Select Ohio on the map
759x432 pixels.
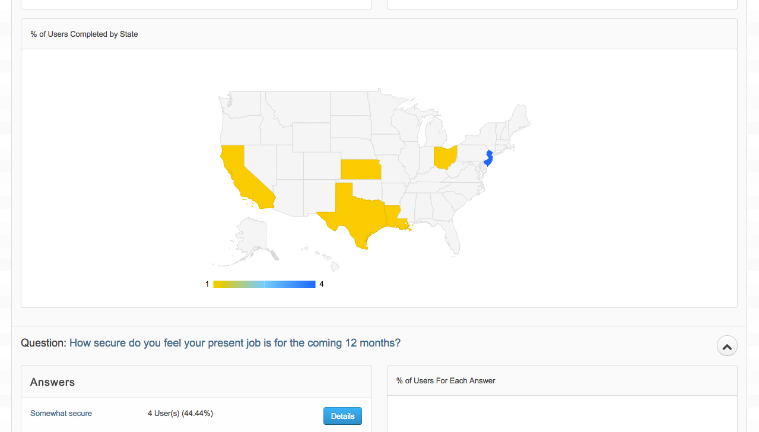(444, 157)
